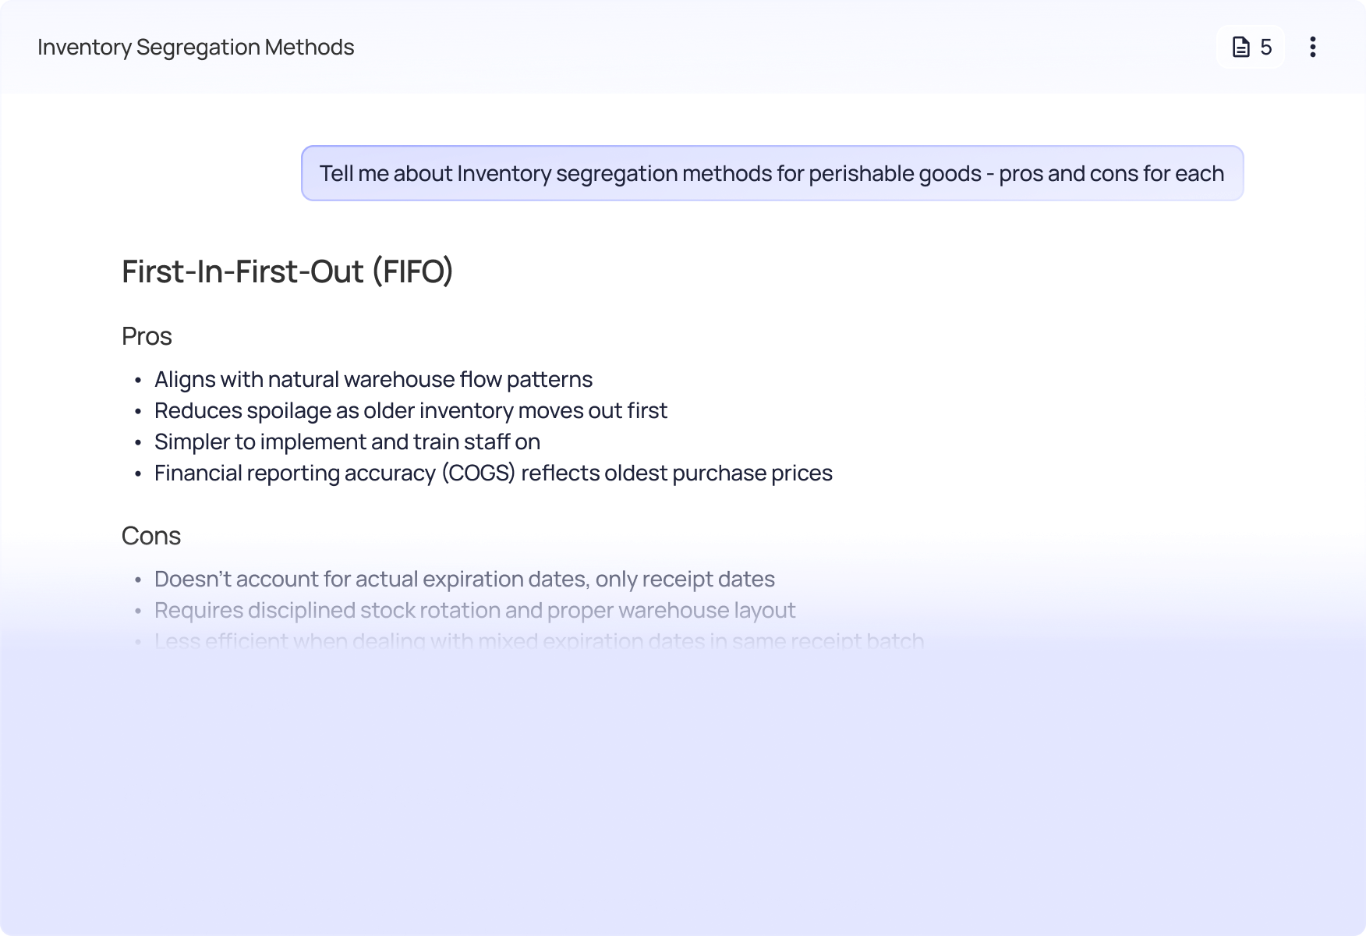Select the expiration dates cons bullet
The height and width of the screenshot is (936, 1366).
point(465,579)
